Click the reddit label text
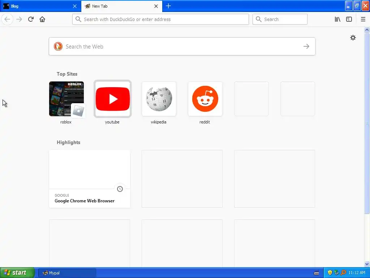Image resolution: width=370 pixels, height=278 pixels. pyautogui.click(x=205, y=122)
